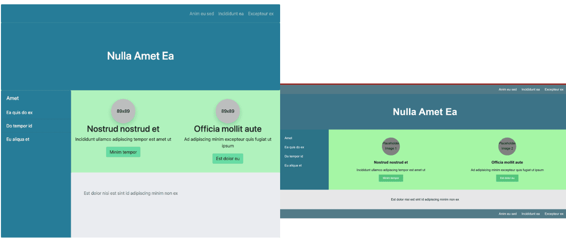Open Excepteur ex in larger page header
566x238 pixels.
point(260,14)
